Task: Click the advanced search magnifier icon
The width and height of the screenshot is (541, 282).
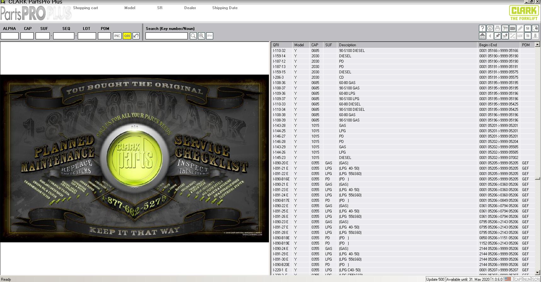Action: click(202, 36)
